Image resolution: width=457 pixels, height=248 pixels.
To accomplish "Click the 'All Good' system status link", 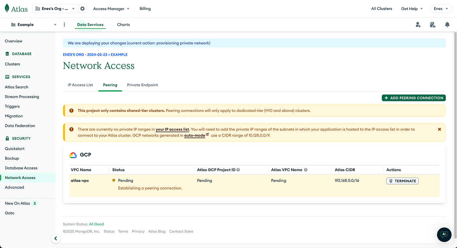I will point(96,224).
